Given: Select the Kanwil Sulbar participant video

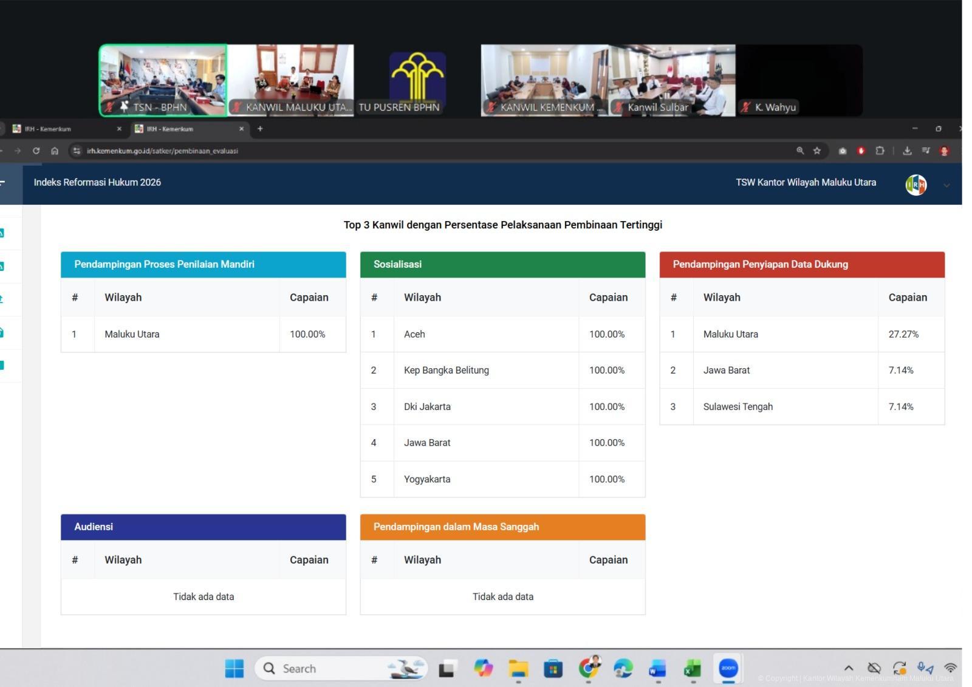Looking at the screenshot, I should click(x=672, y=79).
